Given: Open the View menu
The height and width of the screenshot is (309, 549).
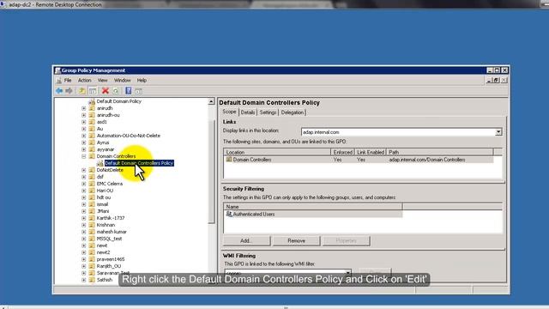Looking at the screenshot, I should pyautogui.click(x=102, y=81).
